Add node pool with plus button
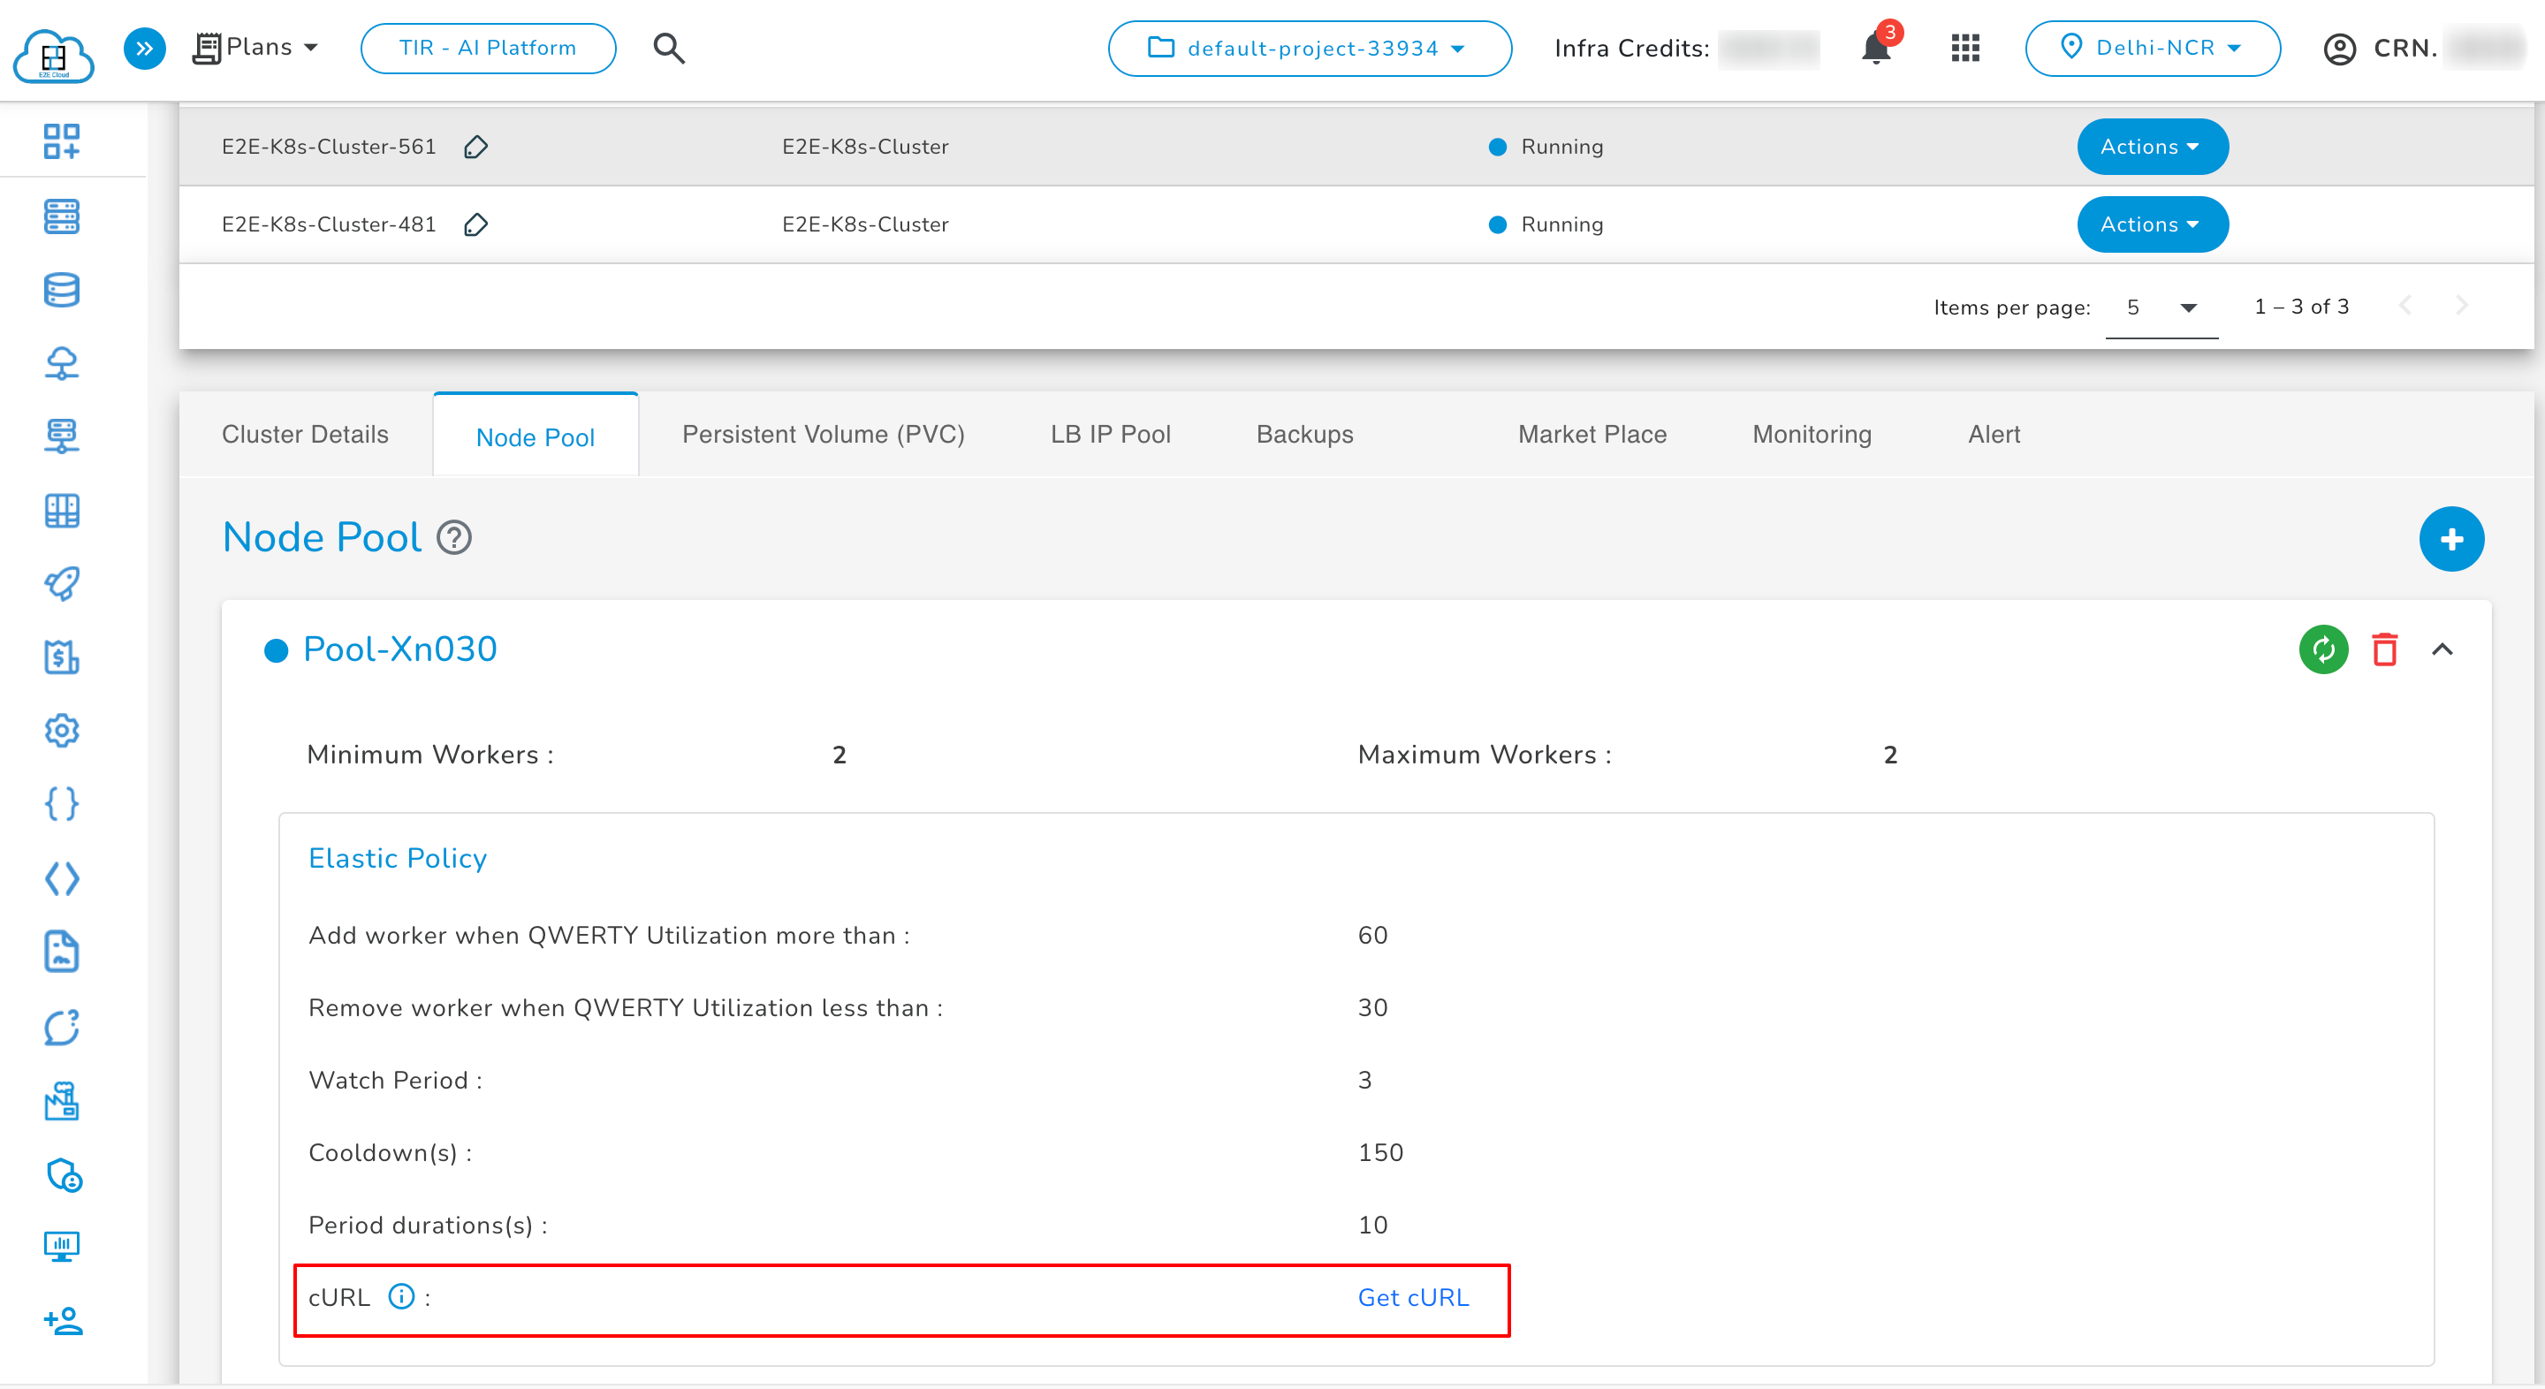The height and width of the screenshot is (1389, 2545). pos(2450,539)
